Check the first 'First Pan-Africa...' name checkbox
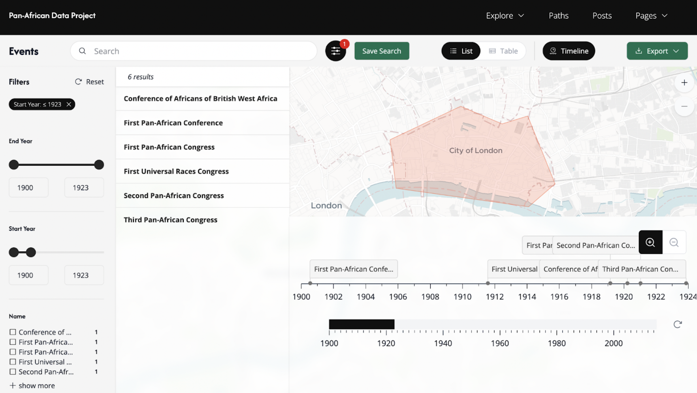Viewport: 697px width, 393px height. (x=13, y=342)
